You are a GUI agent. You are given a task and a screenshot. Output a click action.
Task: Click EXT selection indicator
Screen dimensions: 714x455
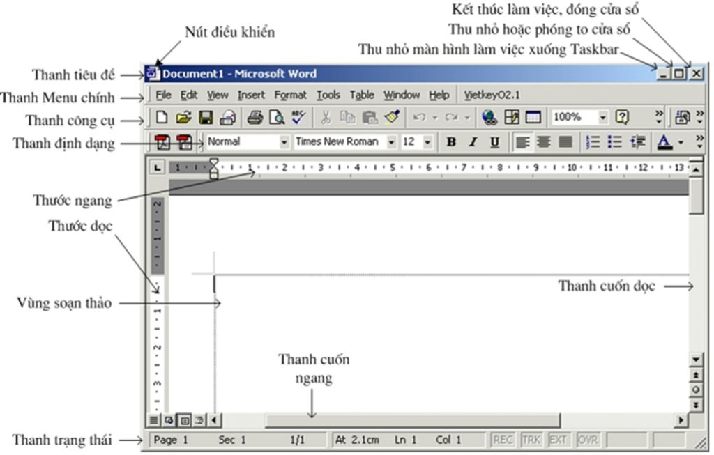pos(559,440)
